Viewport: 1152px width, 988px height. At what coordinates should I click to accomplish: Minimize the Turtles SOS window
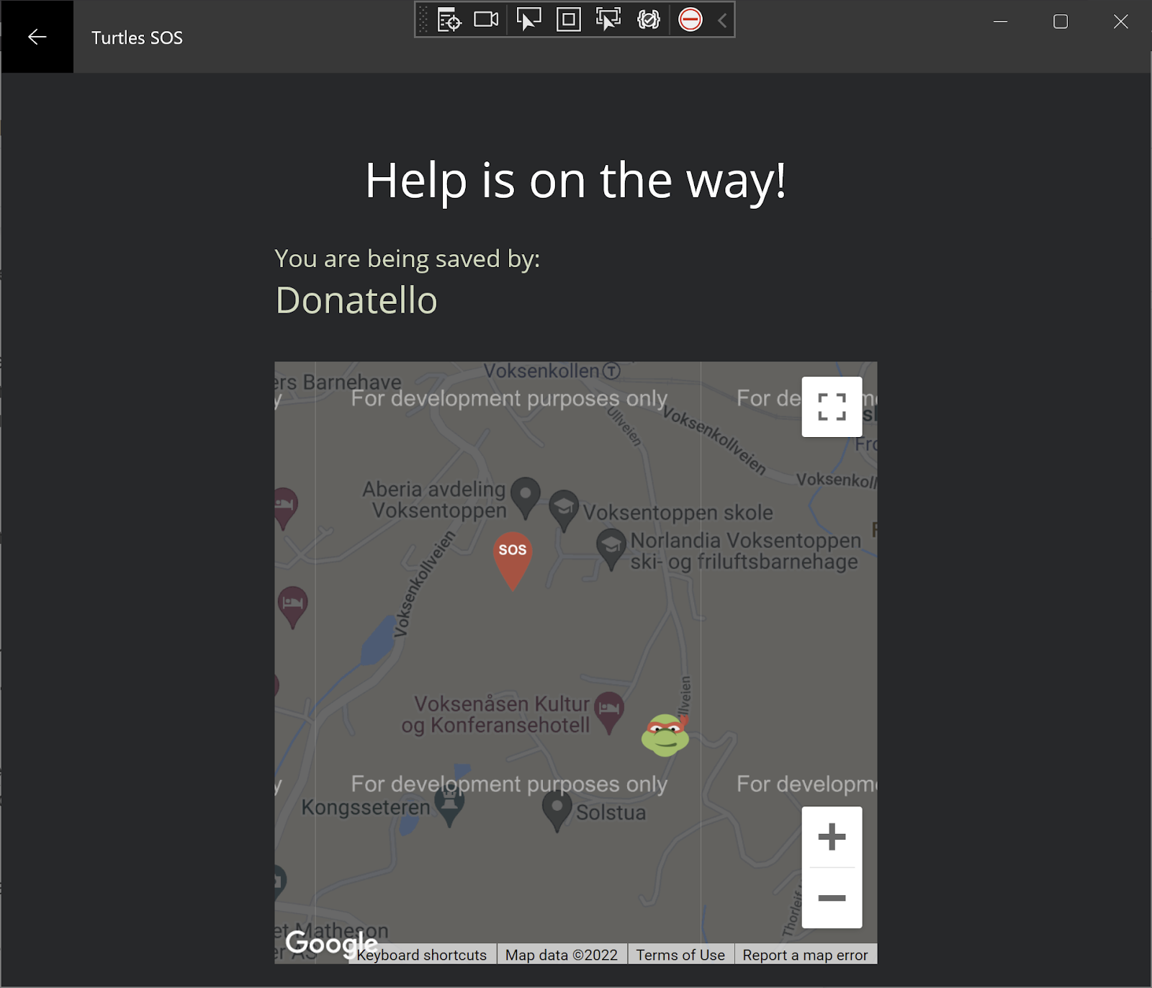[1000, 22]
